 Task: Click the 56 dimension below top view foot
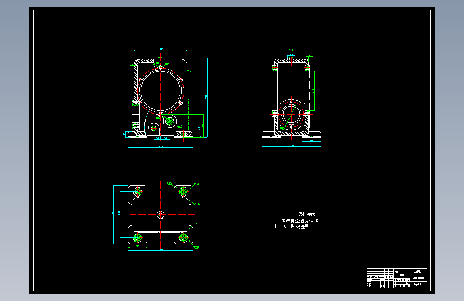click(138, 246)
